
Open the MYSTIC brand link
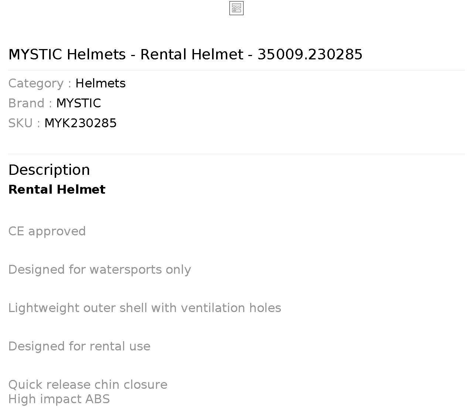coord(79,103)
